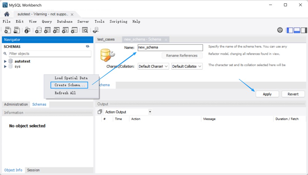308x175 pixels.
Task: Open the Default Collation dropdown
Action: pyautogui.click(x=187, y=66)
